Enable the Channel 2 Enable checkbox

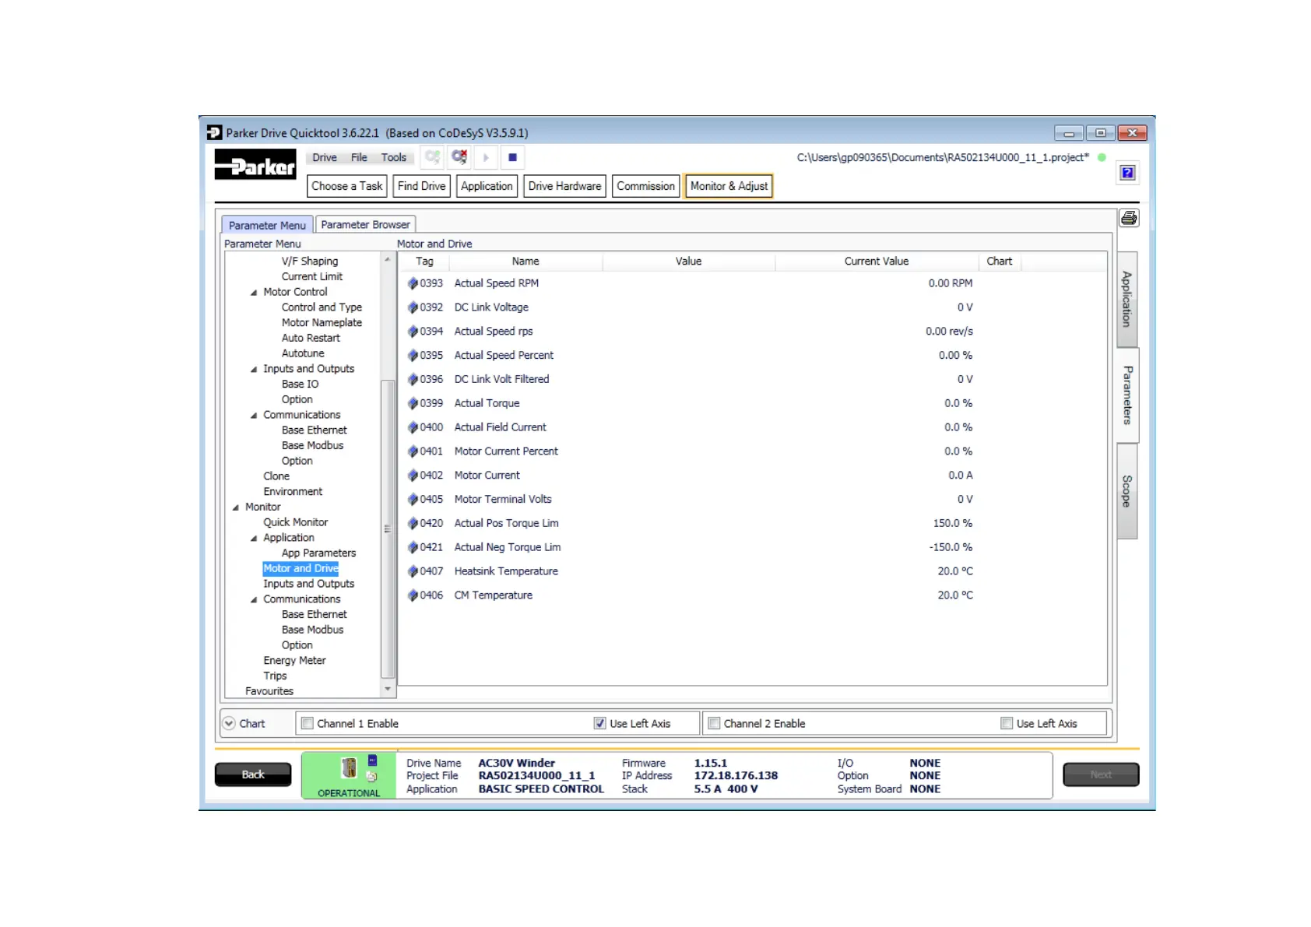714,724
